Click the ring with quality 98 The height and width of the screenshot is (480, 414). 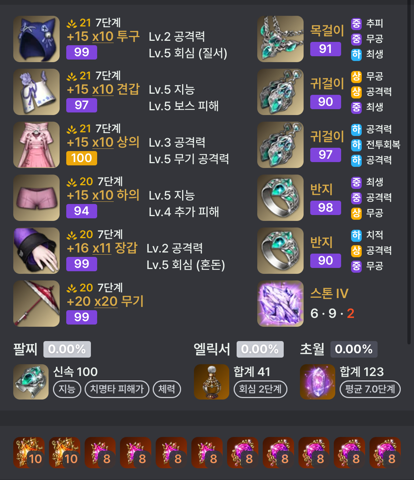point(280,198)
